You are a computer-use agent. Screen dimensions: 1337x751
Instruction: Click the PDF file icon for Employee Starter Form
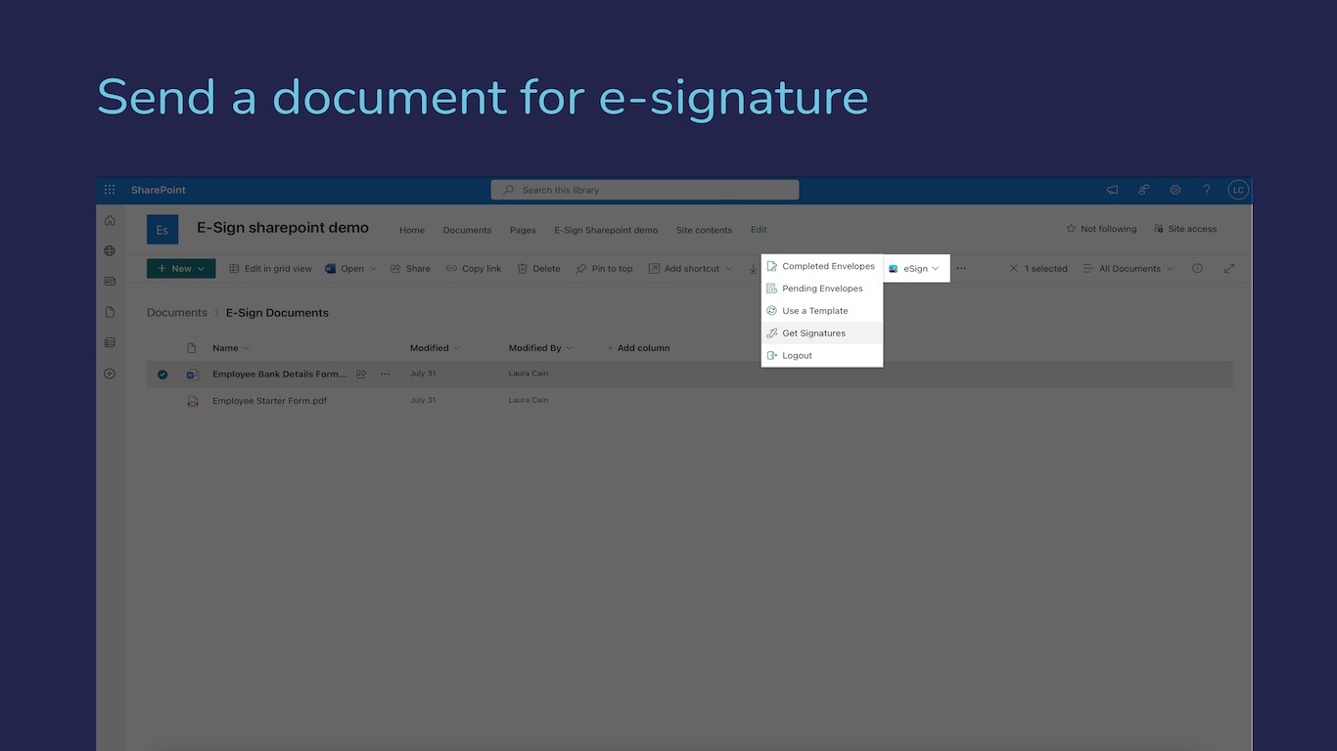click(x=193, y=401)
